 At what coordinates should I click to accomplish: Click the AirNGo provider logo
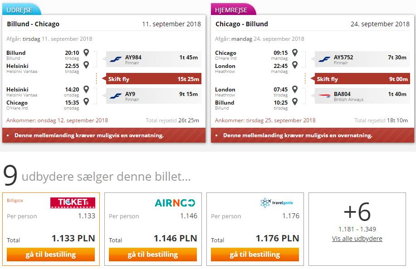(175, 203)
